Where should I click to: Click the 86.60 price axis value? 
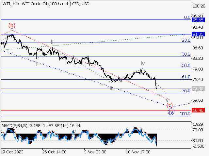coord(198,48)
